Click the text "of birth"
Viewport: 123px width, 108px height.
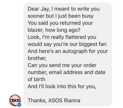pyautogui.click(x=36, y=79)
